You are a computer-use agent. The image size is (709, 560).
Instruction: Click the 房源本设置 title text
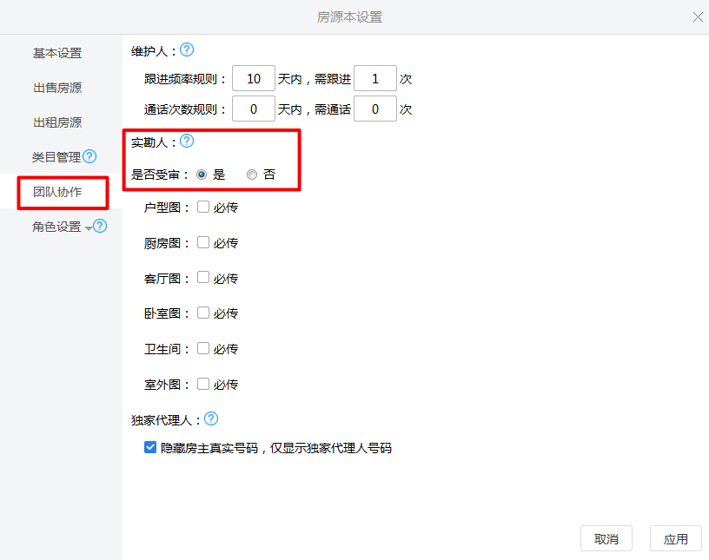[349, 17]
